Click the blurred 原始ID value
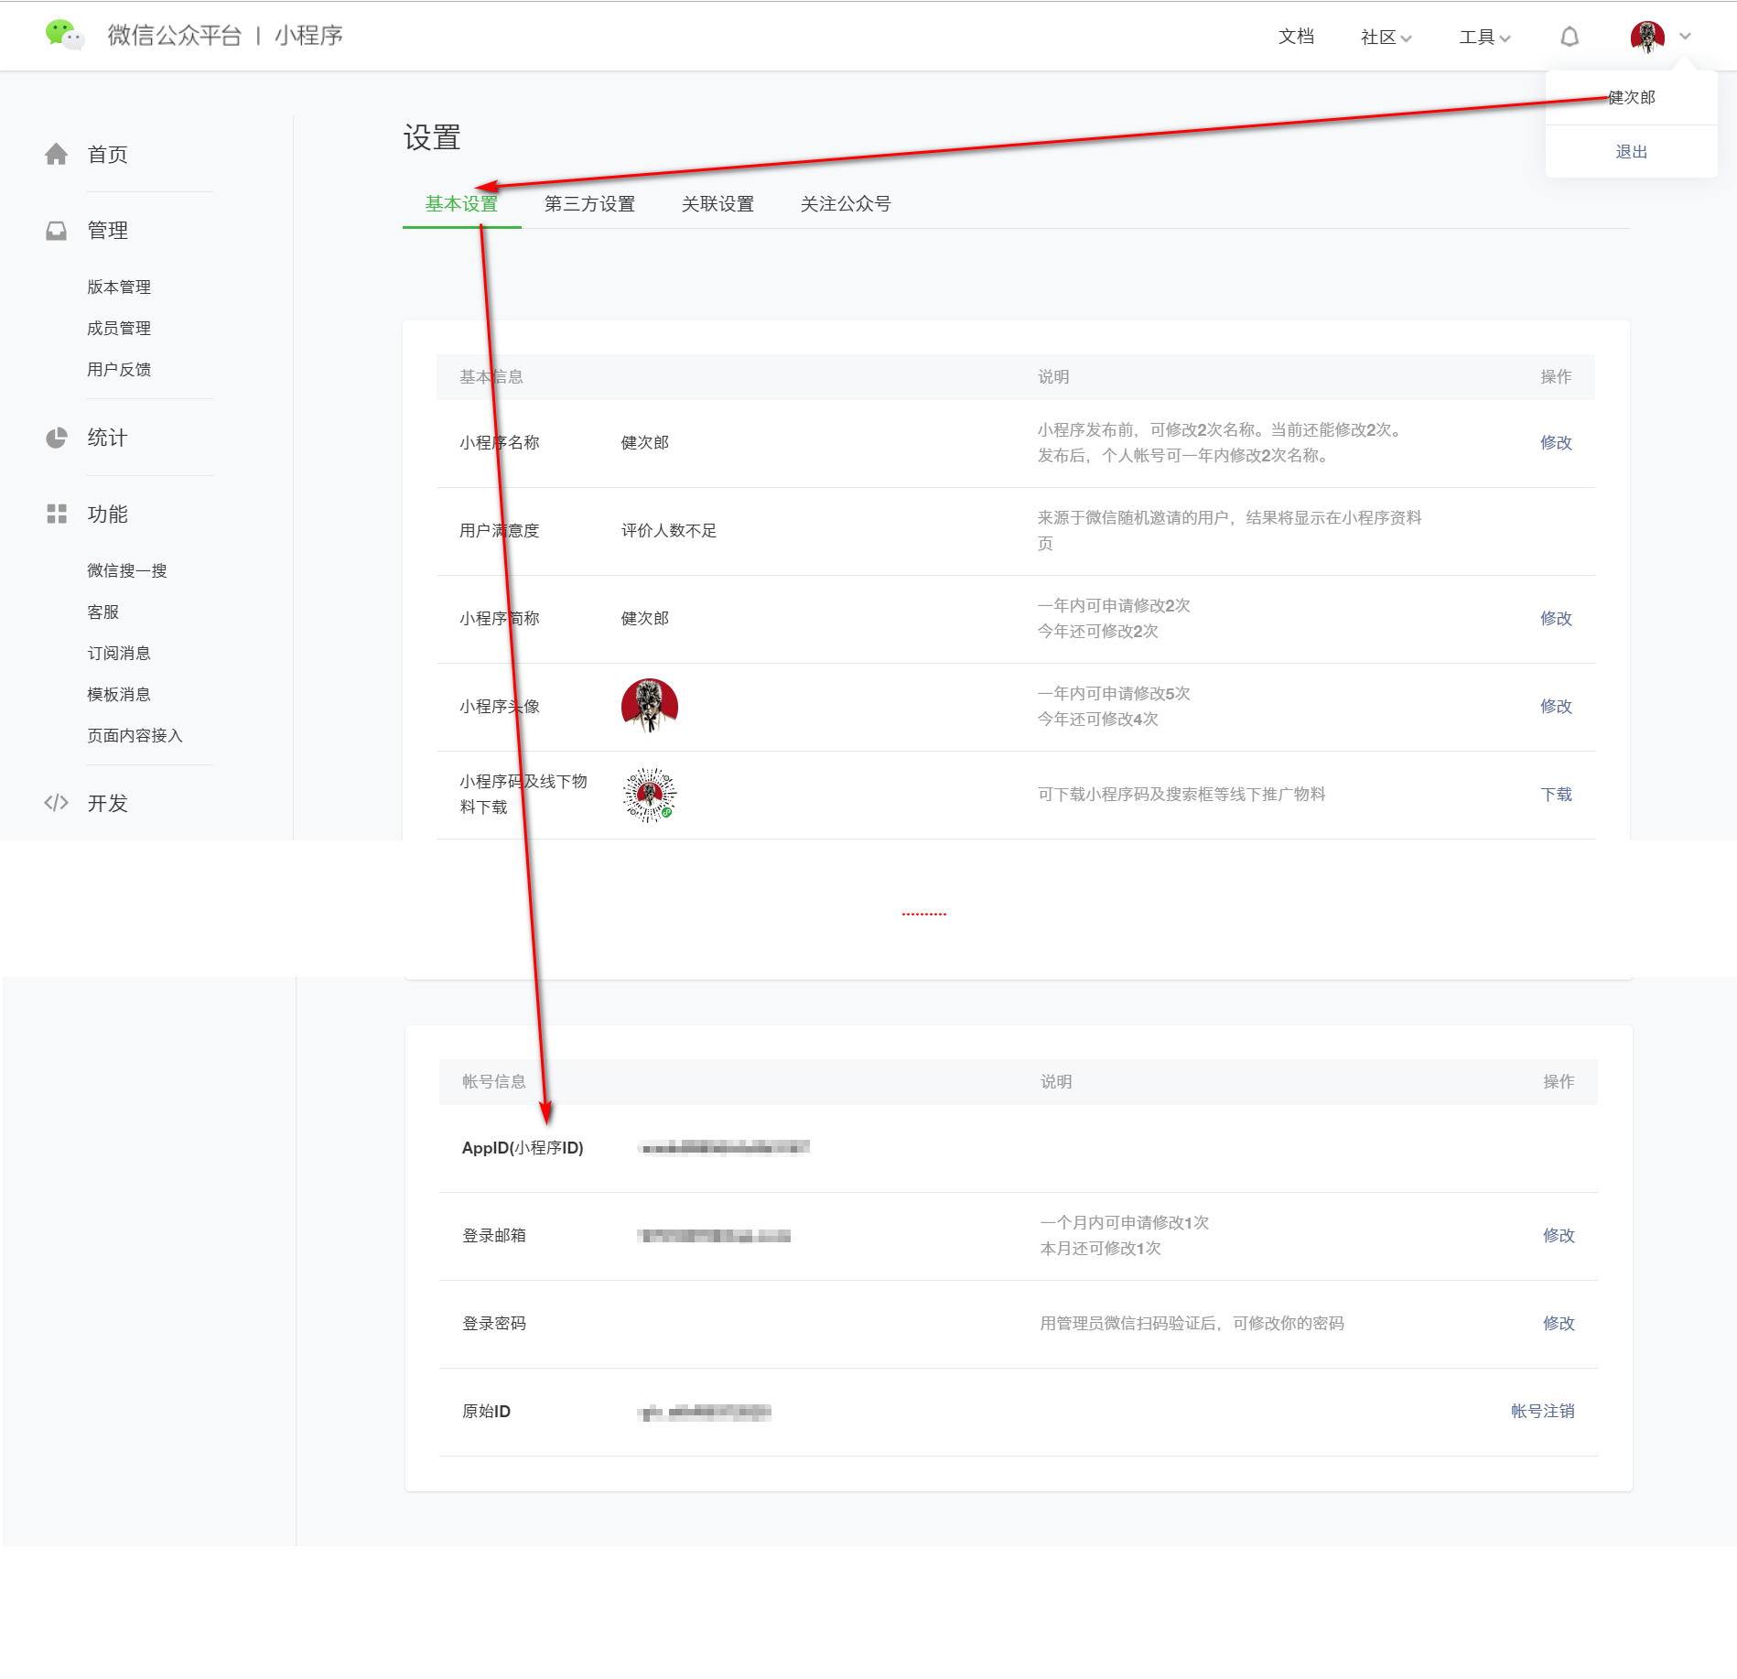This screenshot has width=1737, height=1679. pos(704,1412)
